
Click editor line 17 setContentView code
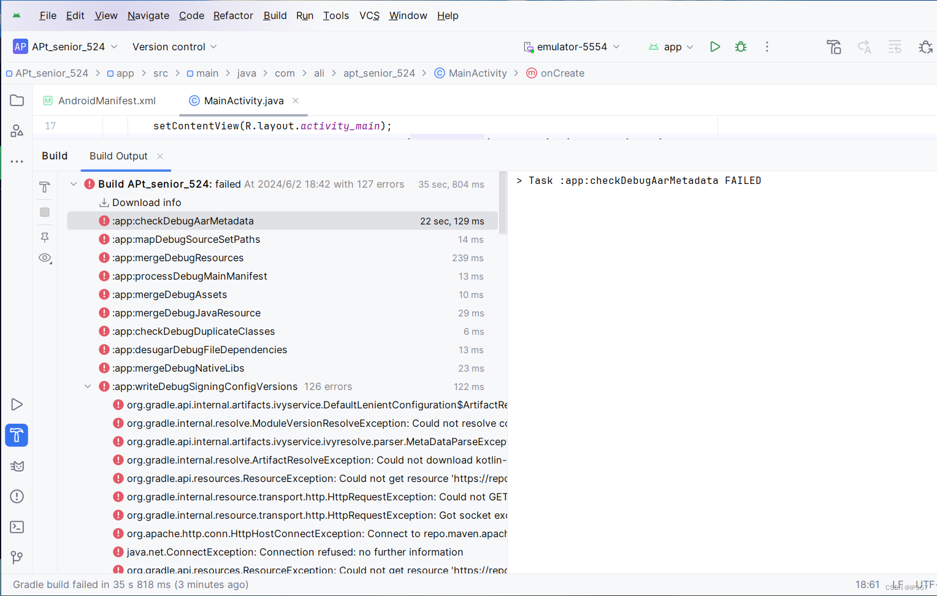pos(272,126)
